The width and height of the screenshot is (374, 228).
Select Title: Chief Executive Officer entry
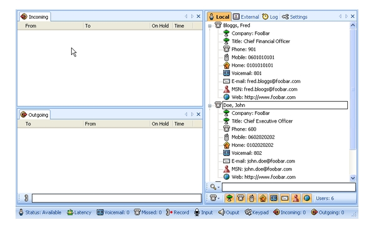tap(262, 121)
